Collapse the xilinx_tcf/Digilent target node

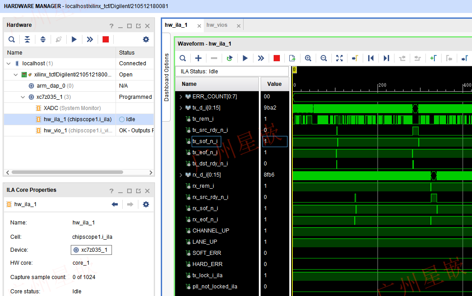coord(16,75)
